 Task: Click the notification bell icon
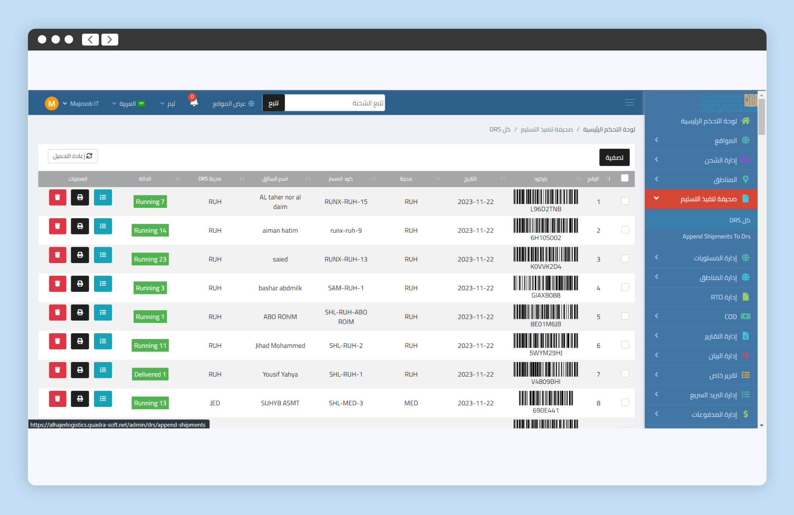193,102
